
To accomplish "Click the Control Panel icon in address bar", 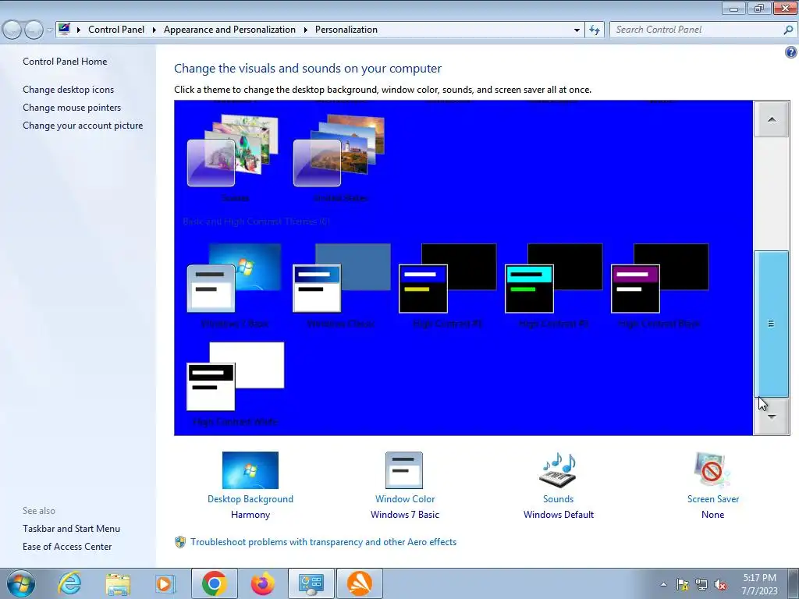I will pos(64,29).
